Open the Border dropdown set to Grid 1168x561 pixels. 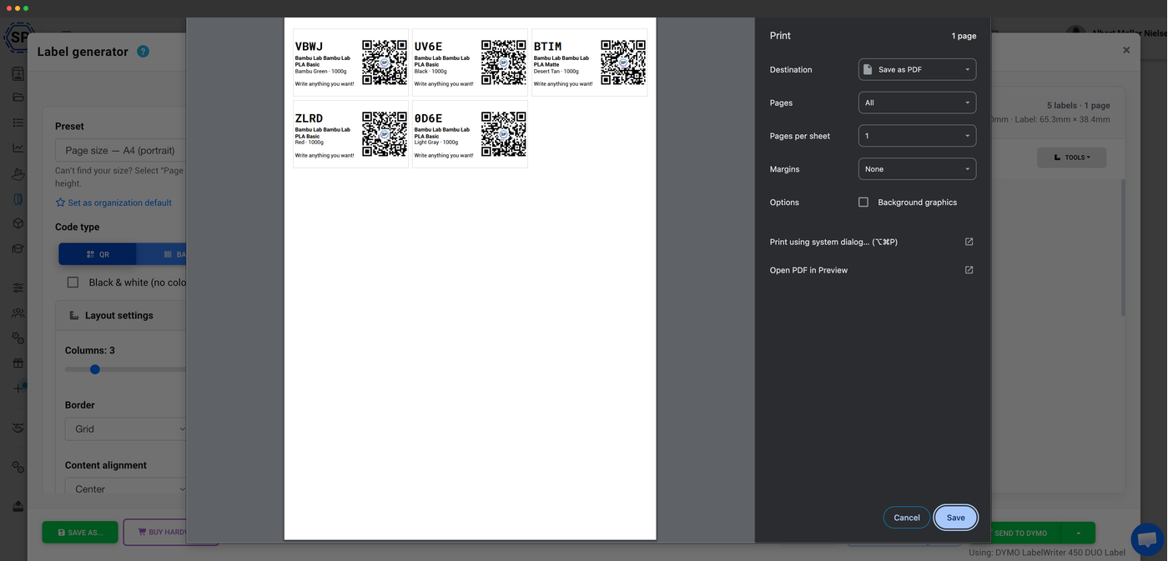[125, 429]
